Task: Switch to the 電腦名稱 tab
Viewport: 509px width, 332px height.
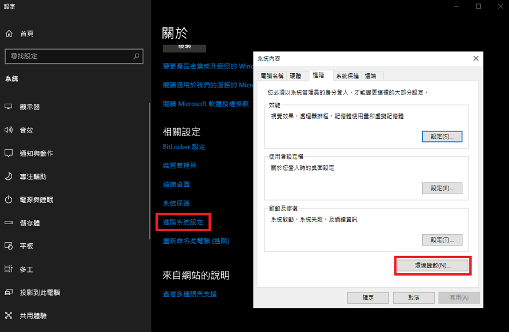Action: (x=272, y=76)
